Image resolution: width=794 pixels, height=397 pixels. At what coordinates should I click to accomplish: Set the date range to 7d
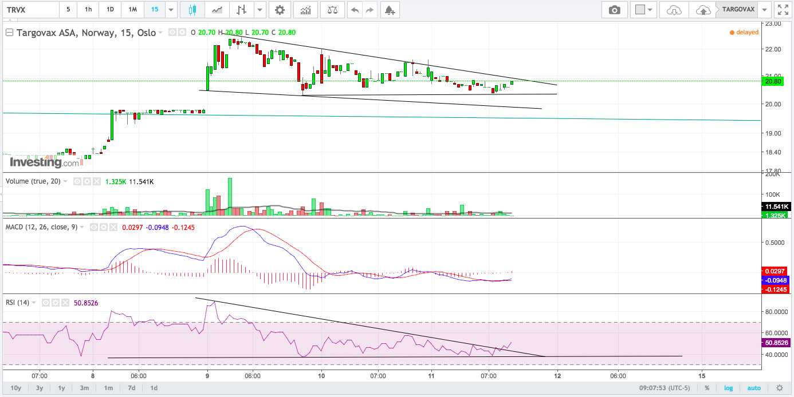(x=132, y=388)
